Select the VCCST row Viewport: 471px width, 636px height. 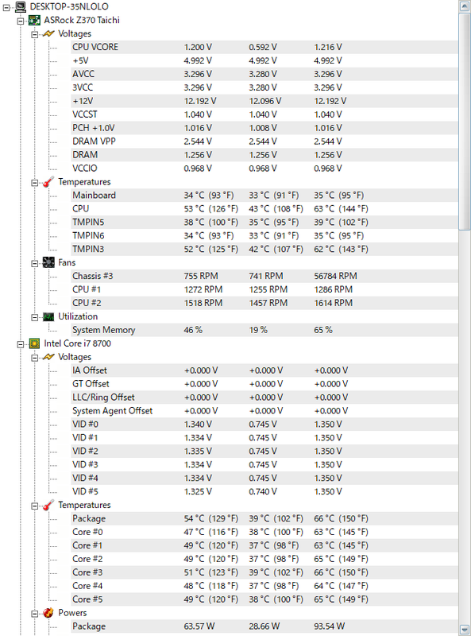(264, 114)
